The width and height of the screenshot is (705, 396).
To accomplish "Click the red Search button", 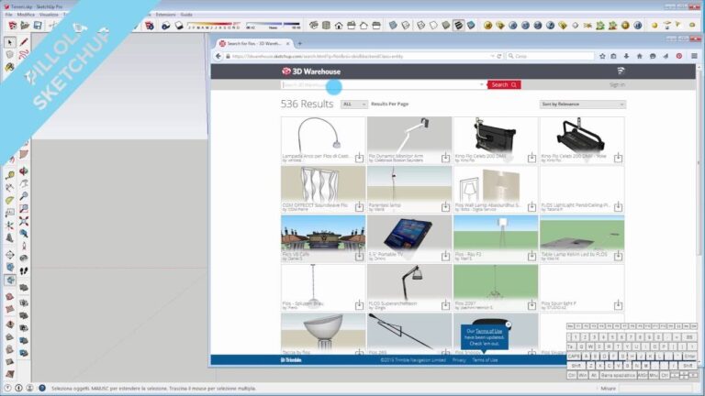I will coord(504,84).
